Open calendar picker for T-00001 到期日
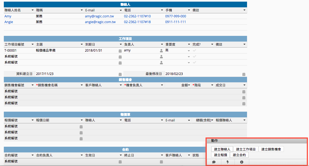 120,51
